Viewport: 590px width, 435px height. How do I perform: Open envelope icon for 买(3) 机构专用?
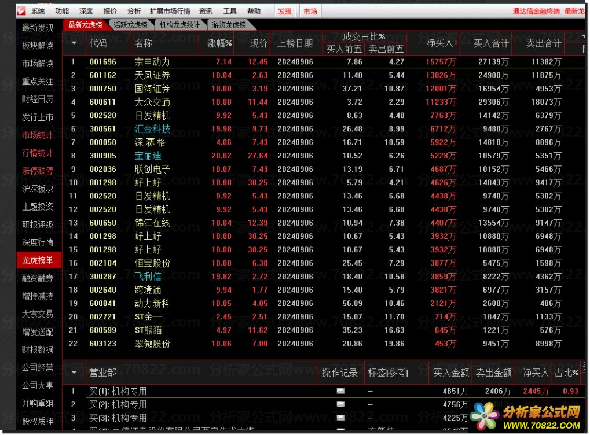point(340,418)
